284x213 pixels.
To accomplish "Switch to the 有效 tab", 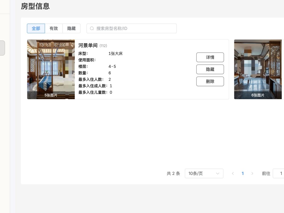I will pos(54,28).
